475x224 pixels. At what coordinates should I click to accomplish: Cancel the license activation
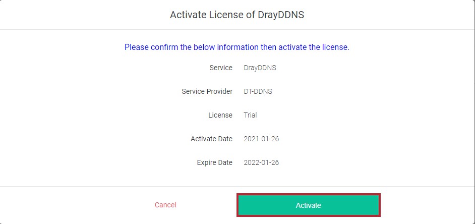click(x=165, y=205)
